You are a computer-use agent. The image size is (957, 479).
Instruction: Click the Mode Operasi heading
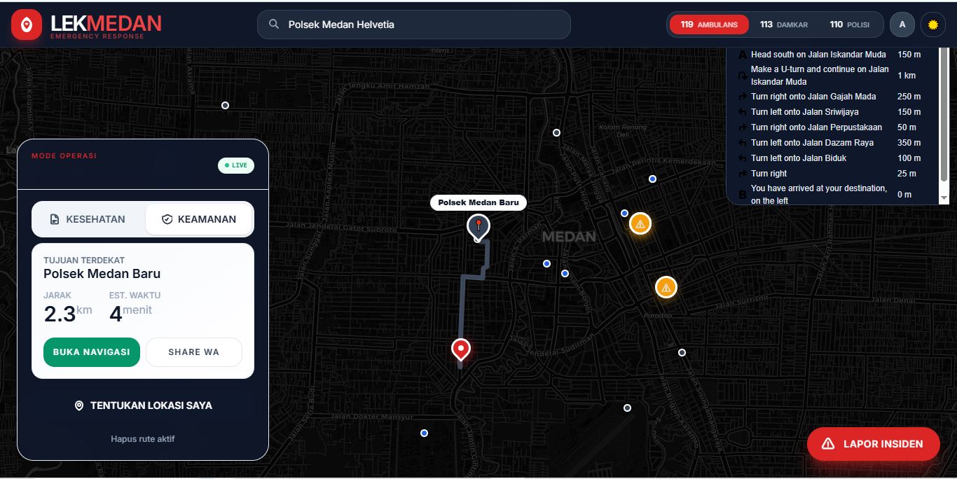(64, 155)
